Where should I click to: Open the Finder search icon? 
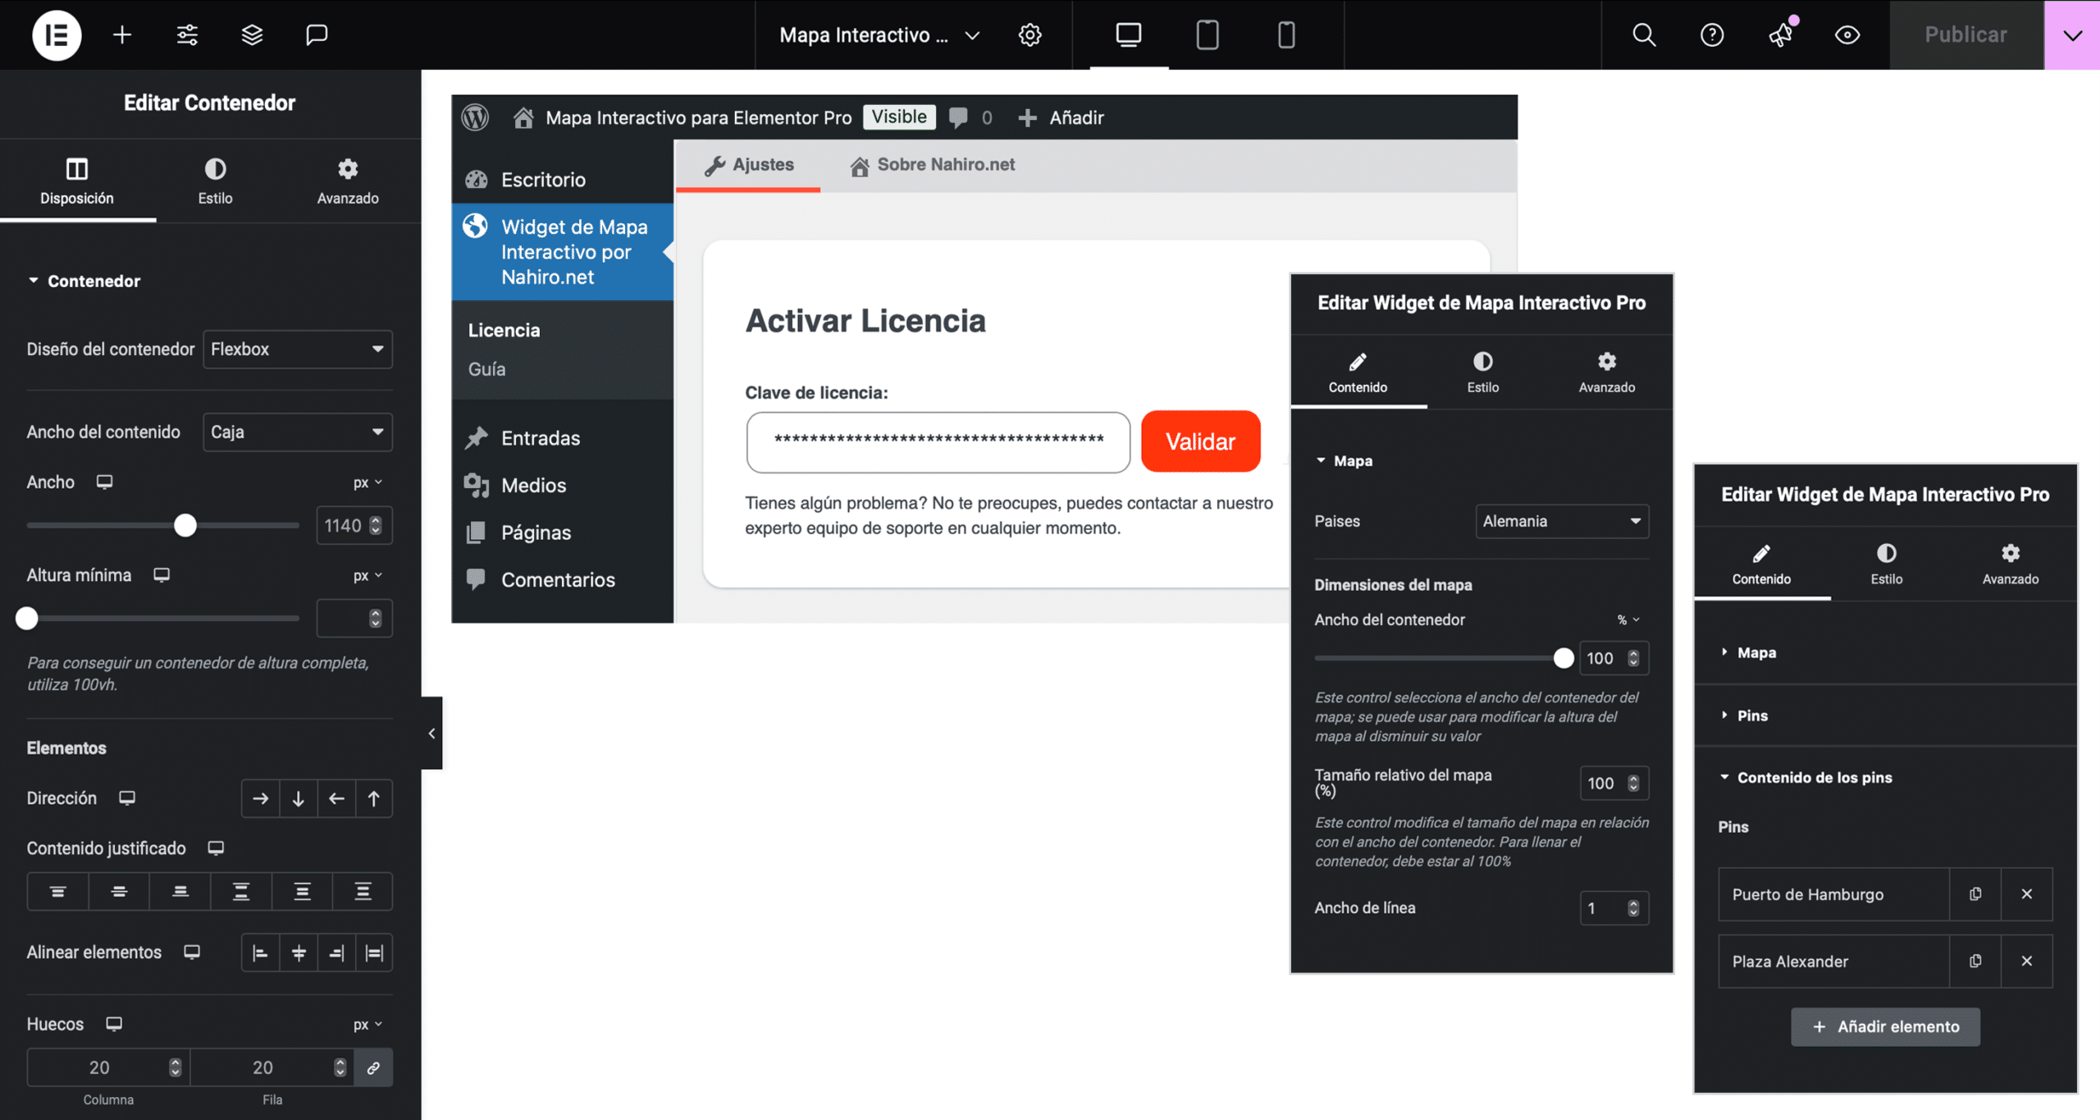point(1644,34)
